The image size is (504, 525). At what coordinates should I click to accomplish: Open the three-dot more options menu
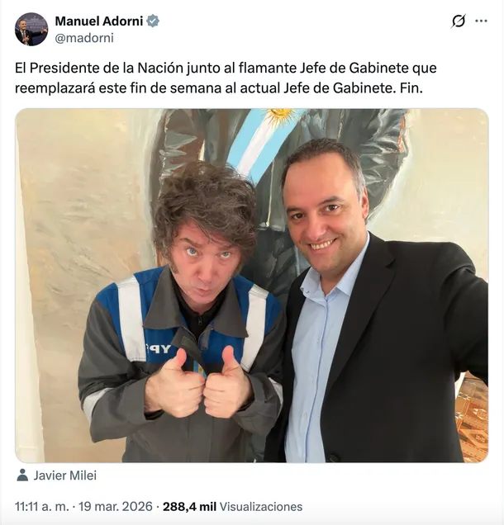point(481,21)
